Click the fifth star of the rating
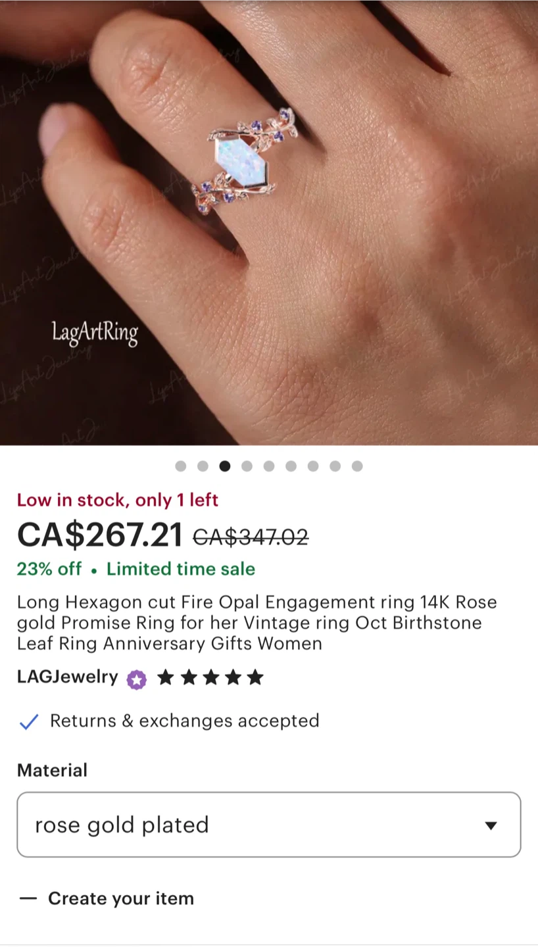 pos(255,677)
